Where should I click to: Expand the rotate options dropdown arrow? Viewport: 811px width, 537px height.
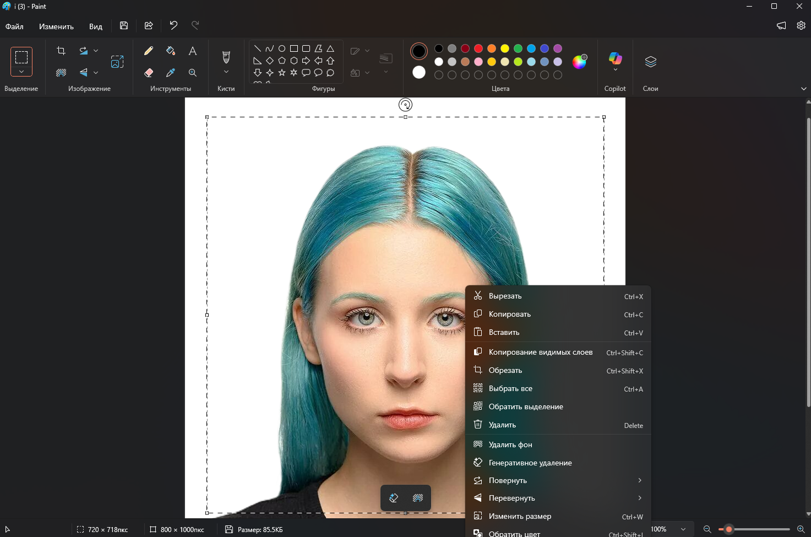click(96, 51)
